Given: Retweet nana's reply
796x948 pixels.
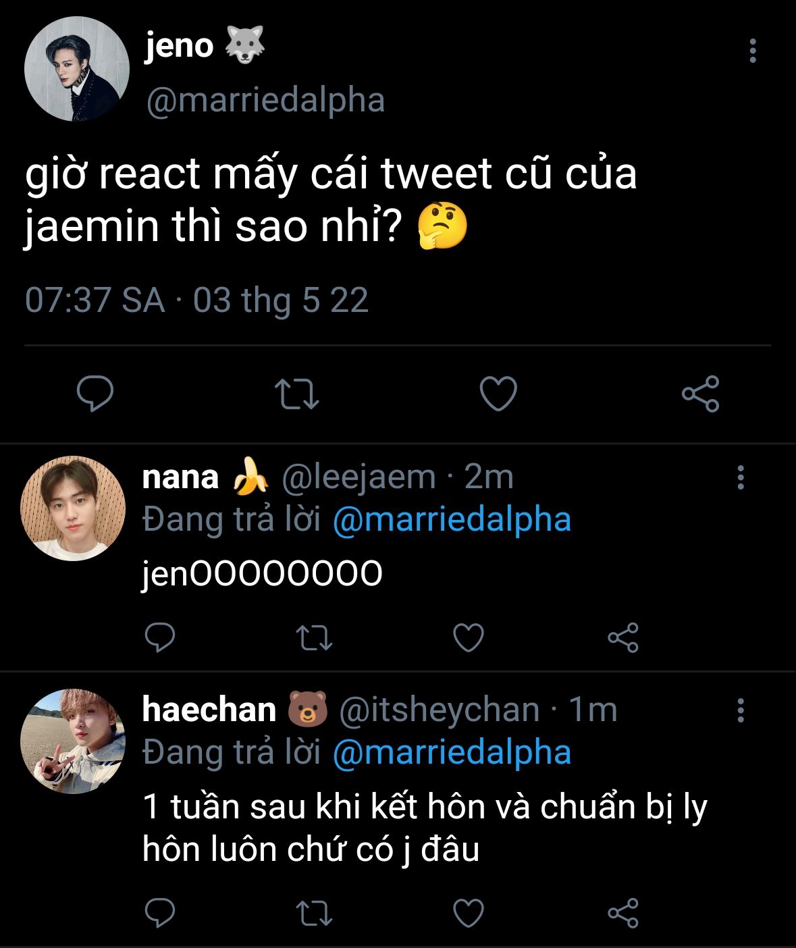Looking at the screenshot, I should click(x=315, y=637).
